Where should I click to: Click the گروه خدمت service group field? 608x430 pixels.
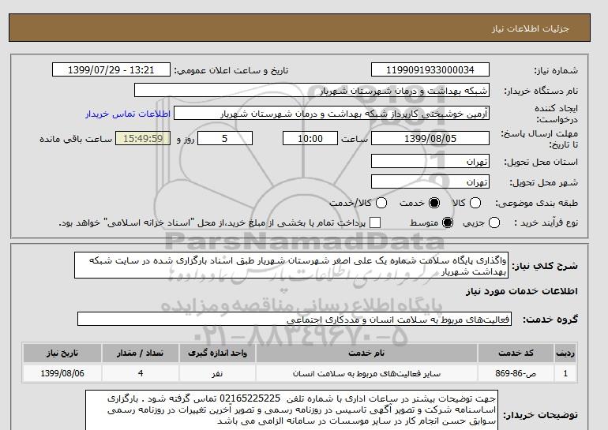[x=295, y=320]
